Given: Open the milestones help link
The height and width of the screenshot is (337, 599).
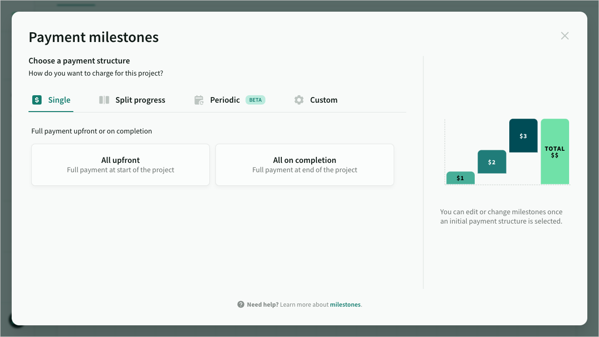Looking at the screenshot, I should 345,304.
